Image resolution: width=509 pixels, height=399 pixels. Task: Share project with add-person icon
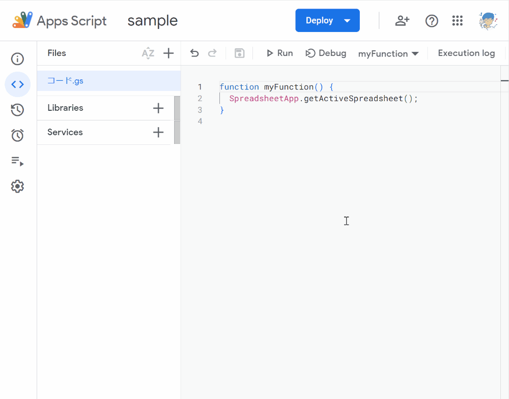(402, 21)
